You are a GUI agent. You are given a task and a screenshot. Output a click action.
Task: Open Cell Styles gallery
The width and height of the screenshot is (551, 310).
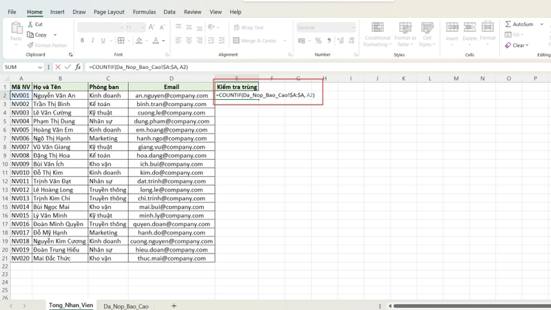(x=427, y=34)
